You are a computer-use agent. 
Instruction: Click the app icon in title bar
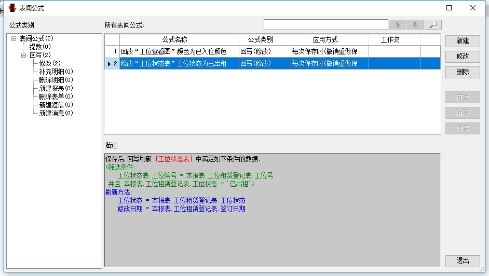[x=11, y=8]
